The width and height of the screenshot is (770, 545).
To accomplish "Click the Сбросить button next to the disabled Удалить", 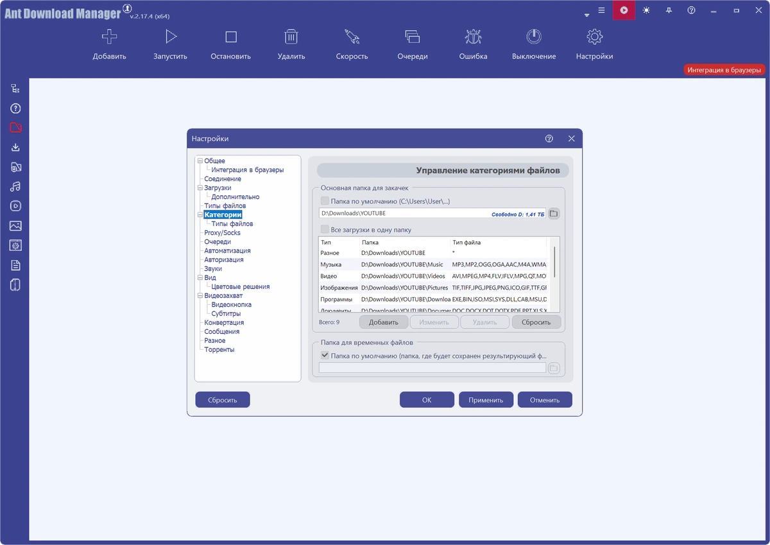I will pyautogui.click(x=536, y=322).
